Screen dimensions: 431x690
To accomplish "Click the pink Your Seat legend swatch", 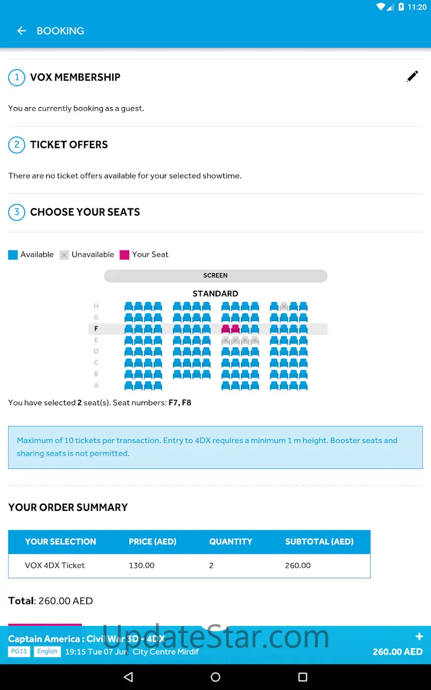I will (124, 255).
